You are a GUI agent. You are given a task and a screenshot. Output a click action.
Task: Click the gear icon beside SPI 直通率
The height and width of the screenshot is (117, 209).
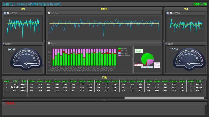[4, 44]
